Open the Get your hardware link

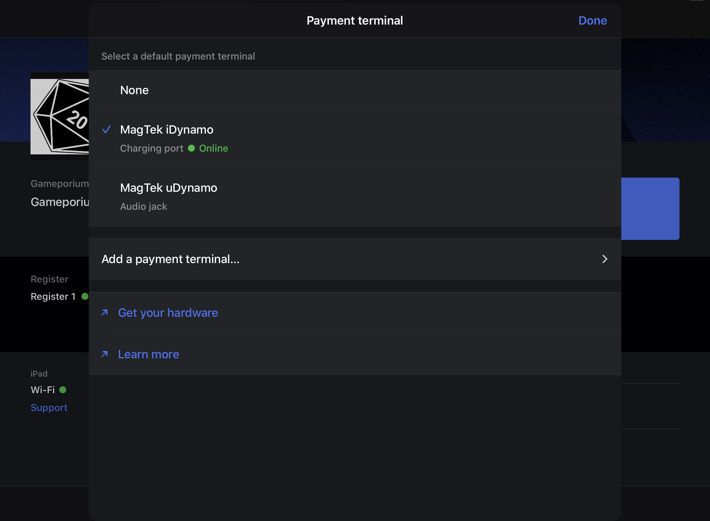168,313
